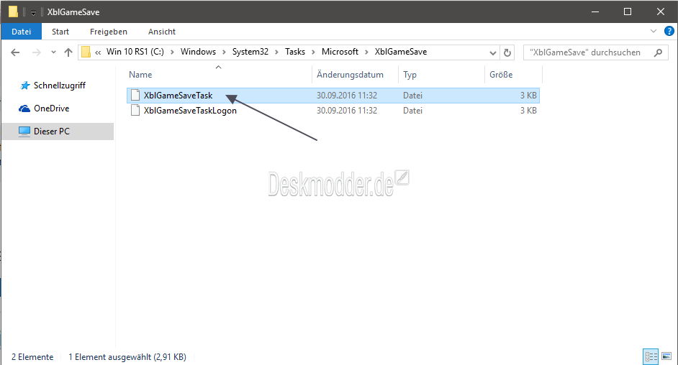Expand the ribbon with chevron
Image resolution: width=678 pixels, height=365 pixels.
click(x=654, y=31)
